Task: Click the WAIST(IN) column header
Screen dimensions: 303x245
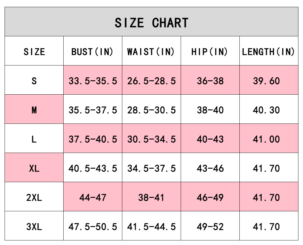Action: 151,52
